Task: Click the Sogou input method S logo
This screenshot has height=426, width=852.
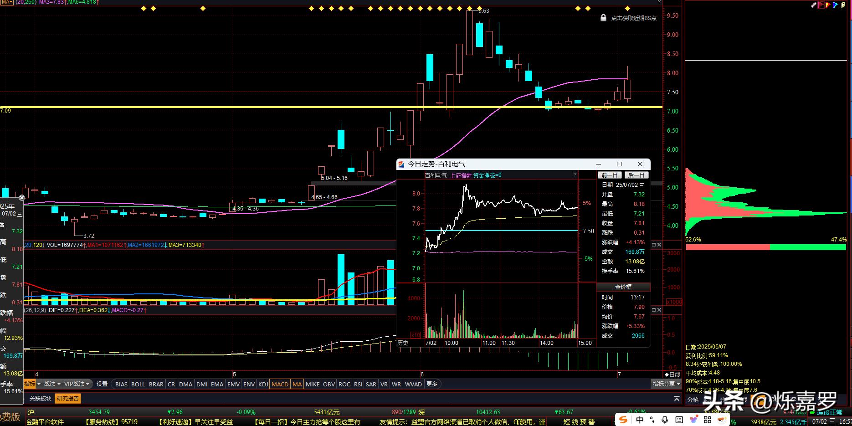Action: tap(623, 419)
